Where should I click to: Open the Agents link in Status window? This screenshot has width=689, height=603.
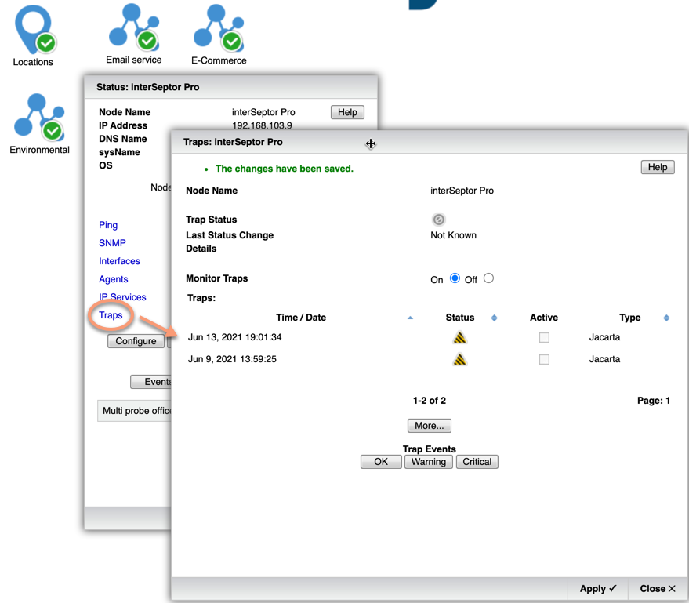(114, 279)
